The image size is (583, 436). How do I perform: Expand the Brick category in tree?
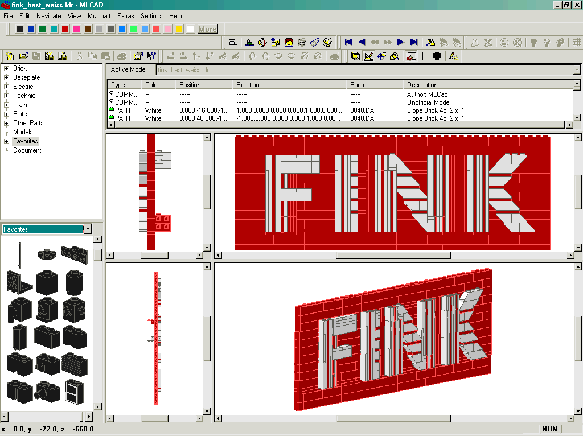pyautogui.click(x=7, y=68)
